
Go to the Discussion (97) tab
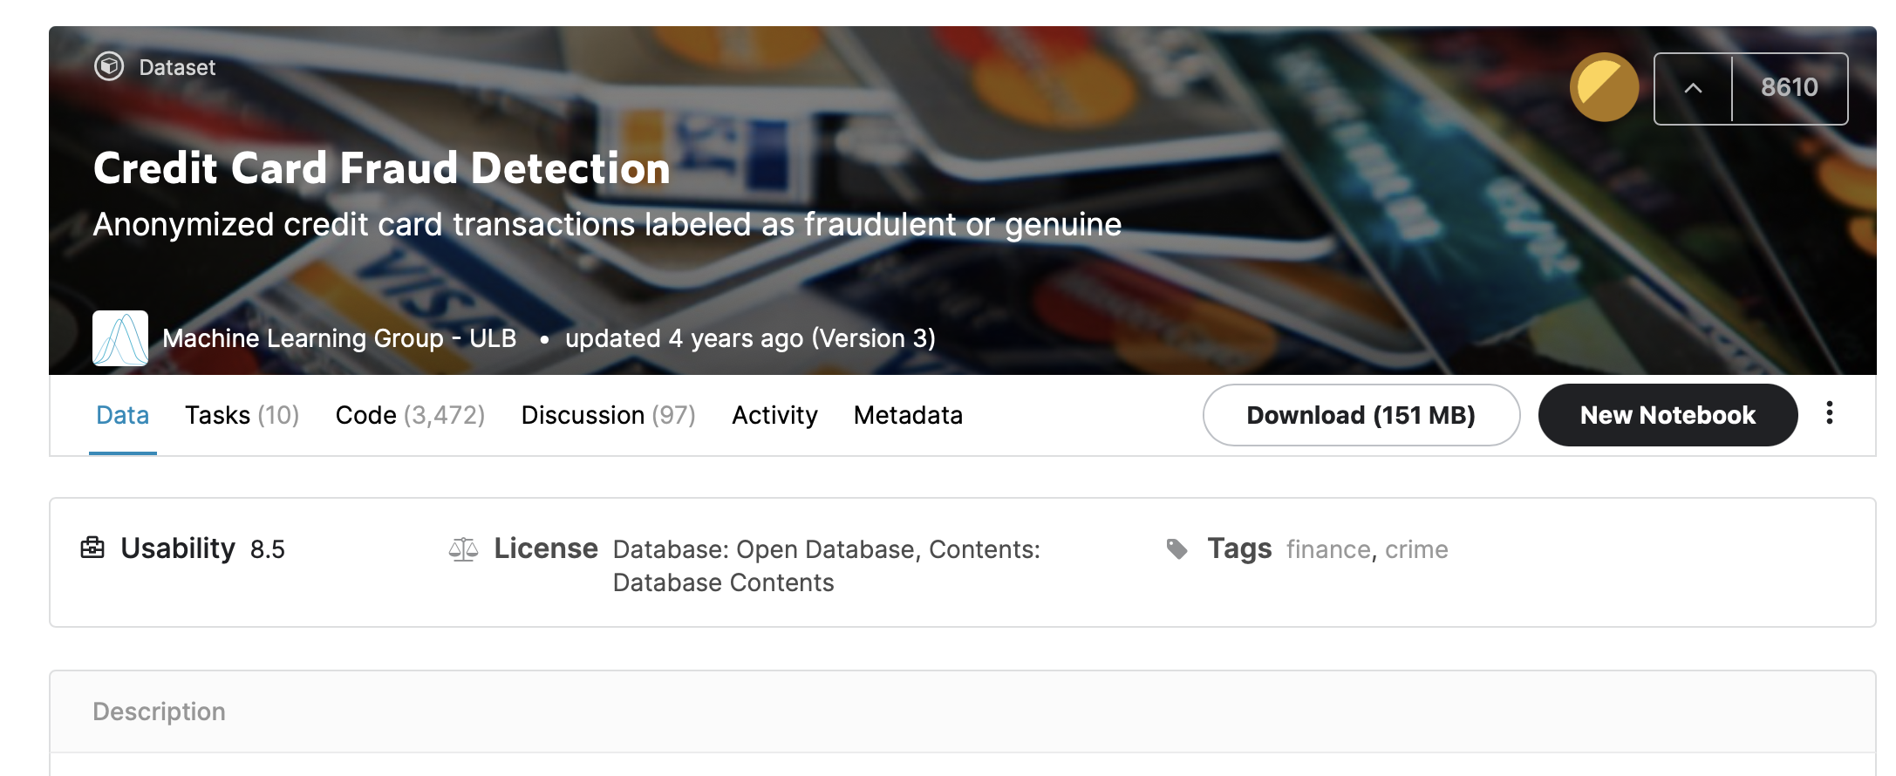click(x=609, y=415)
